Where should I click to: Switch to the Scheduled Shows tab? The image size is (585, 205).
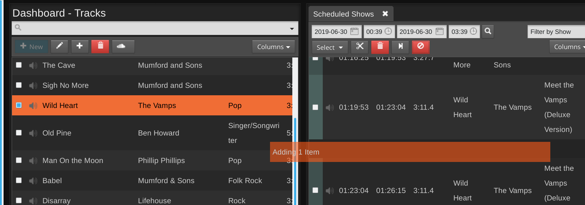click(x=343, y=14)
